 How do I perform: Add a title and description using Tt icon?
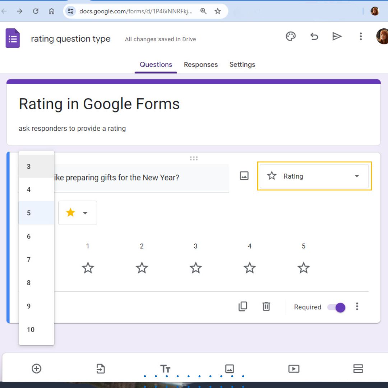[x=165, y=368]
